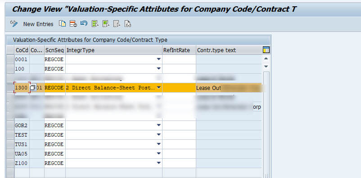
Task: Click the Select Block icon
Action: [106, 24]
